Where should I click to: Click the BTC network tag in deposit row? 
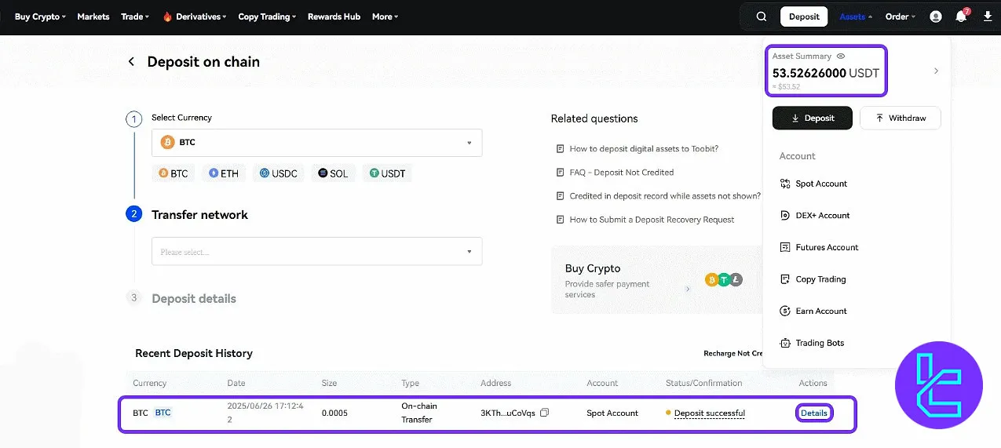[x=163, y=413]
